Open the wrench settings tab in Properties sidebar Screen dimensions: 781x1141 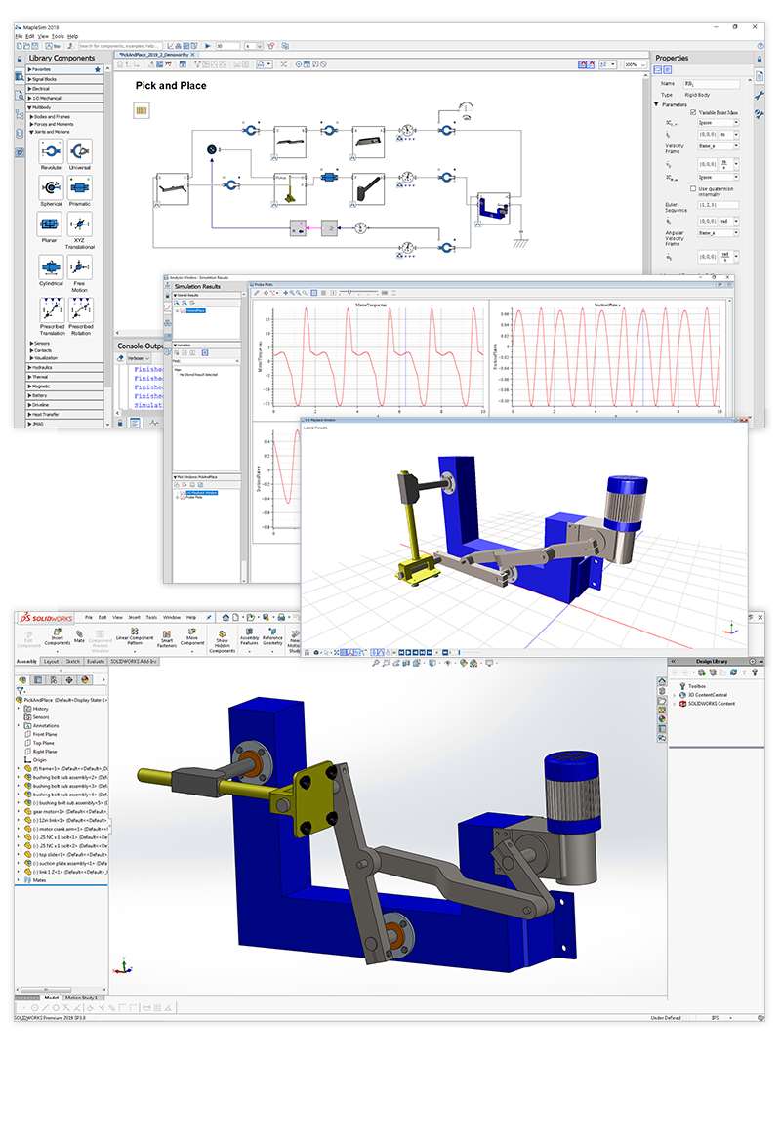click(760, 96)
